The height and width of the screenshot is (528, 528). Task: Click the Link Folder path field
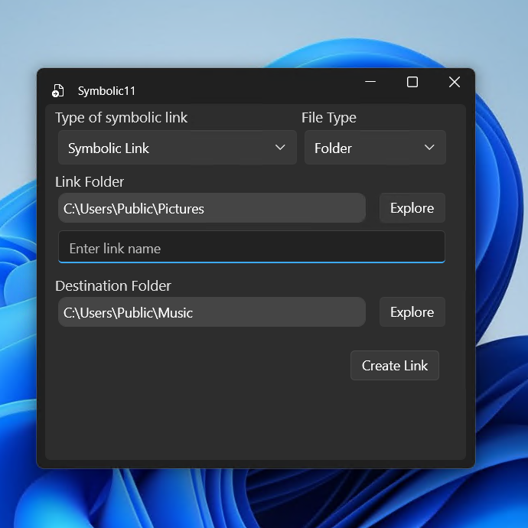coord(212,208)
